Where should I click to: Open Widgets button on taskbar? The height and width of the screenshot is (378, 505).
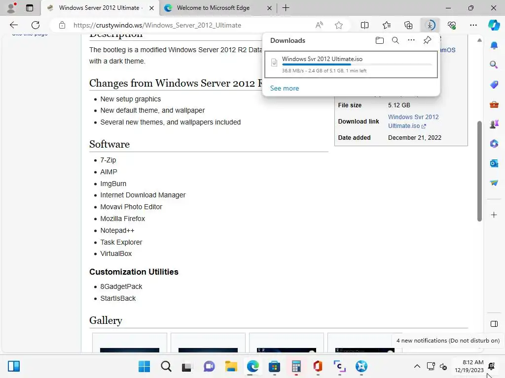[x=14, y=366]
